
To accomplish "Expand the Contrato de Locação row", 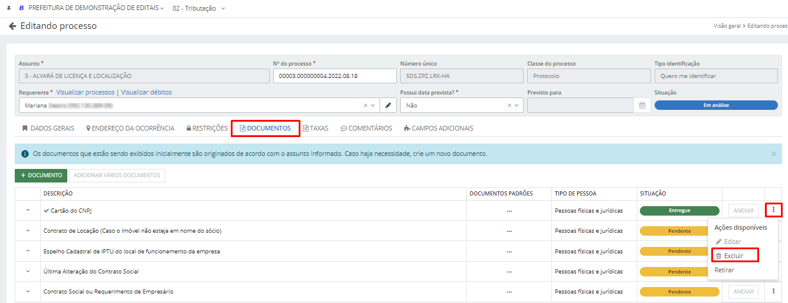I will pyautogui.click(x=27, y=230).
